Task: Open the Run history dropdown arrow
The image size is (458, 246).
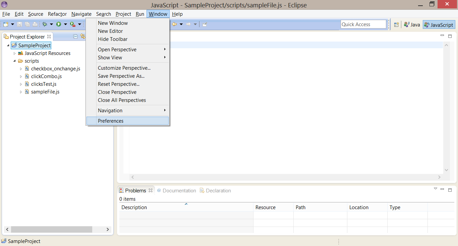Action: 65,24
